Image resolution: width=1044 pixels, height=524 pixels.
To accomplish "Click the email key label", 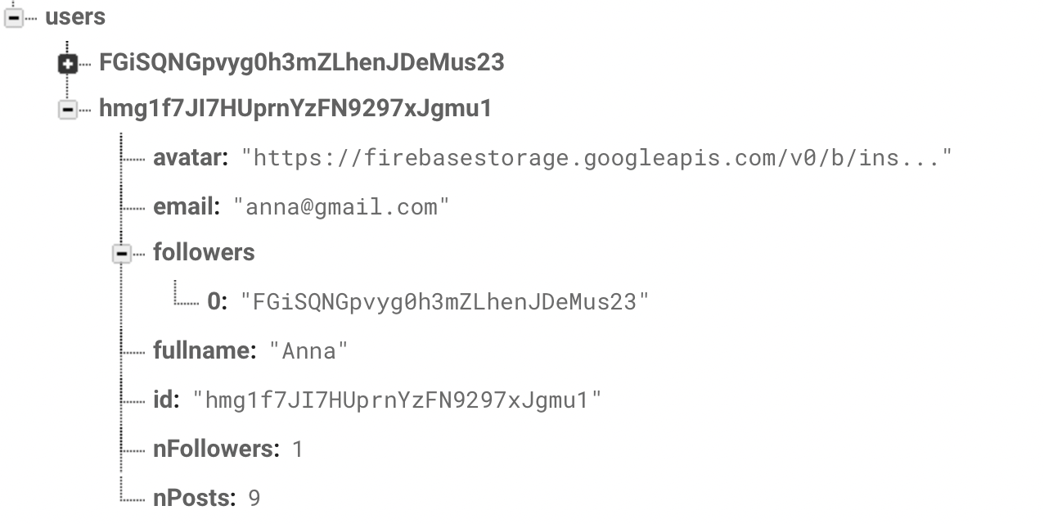I will tap(187, 206).
